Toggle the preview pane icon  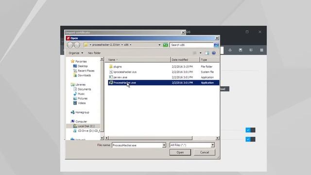(207, 53)
